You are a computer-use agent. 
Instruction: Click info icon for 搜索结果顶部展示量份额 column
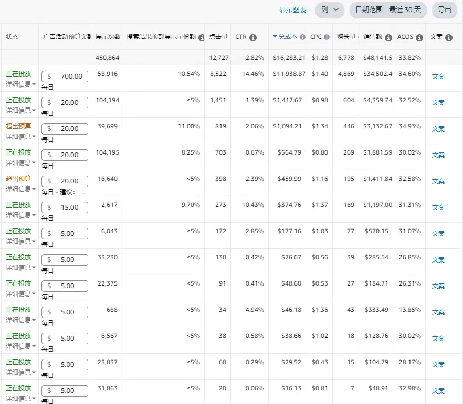(202, 37)
